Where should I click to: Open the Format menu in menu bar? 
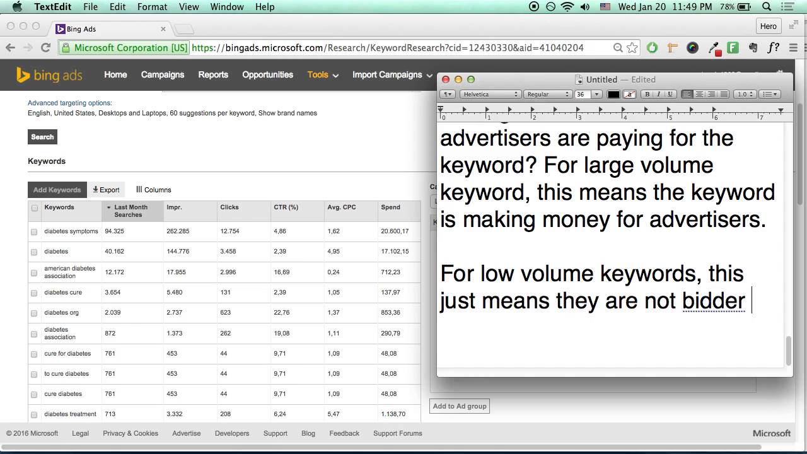tap(152, 7)
